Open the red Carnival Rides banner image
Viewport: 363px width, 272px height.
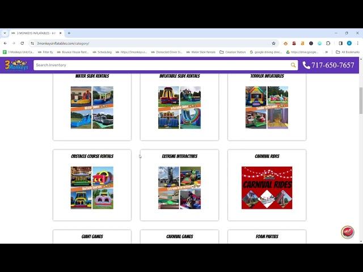point(267,188)
